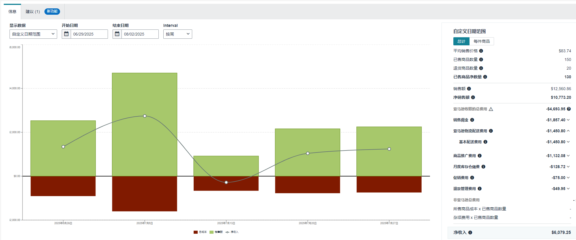This screenshot has width=576, height=240.
Task: Select the 信息 tab
Action: 12,12
